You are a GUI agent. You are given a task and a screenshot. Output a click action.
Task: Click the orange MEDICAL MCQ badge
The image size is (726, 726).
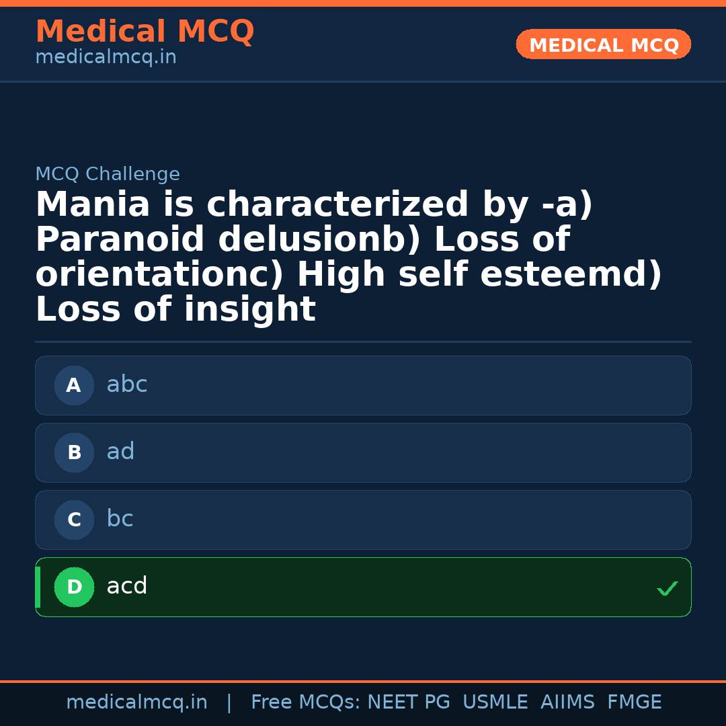click(x=603, y=44)
